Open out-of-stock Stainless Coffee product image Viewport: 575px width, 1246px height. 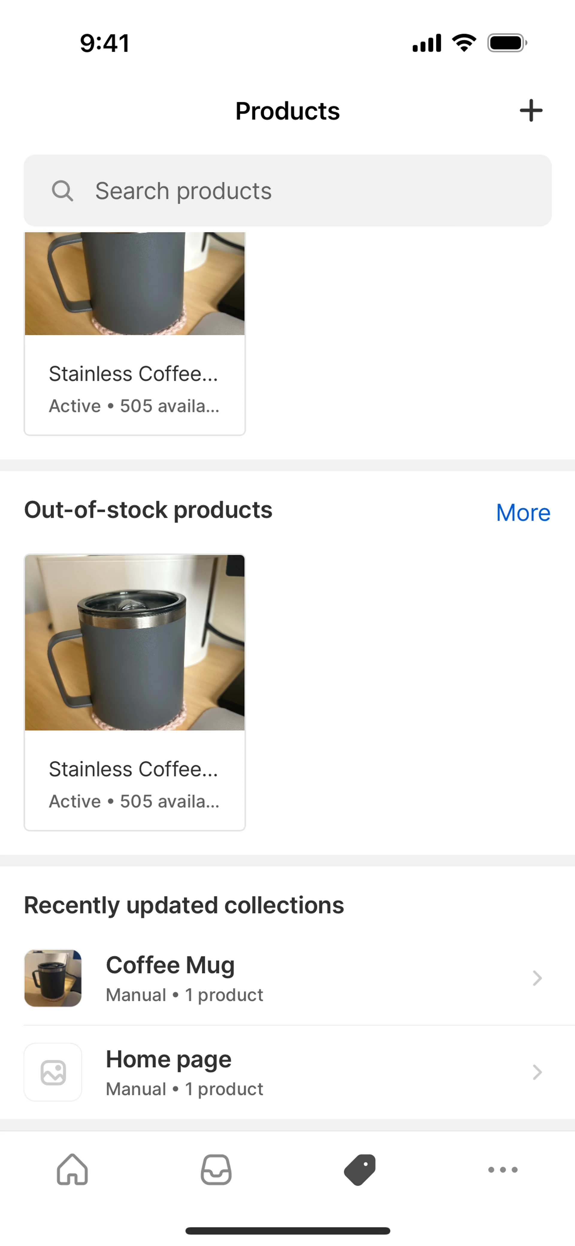(x=134, y=642)
